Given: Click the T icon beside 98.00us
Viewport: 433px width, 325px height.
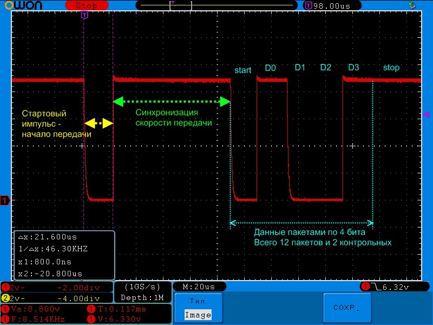Looking at the screenshot, I should tap(308, 5).
